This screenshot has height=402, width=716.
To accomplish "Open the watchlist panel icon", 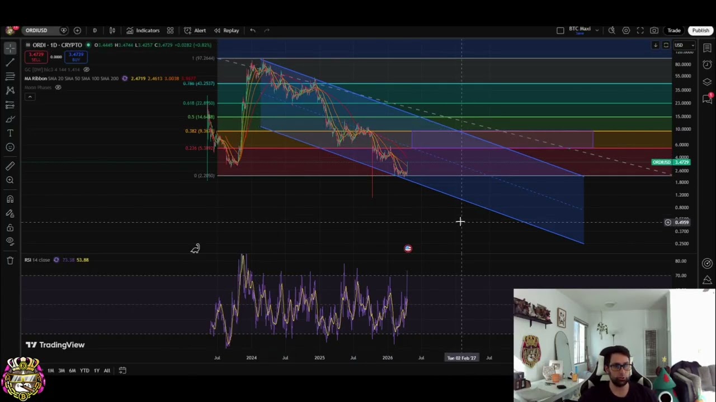I will tap(708, 49).
